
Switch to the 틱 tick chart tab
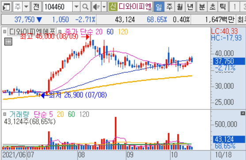tap(223, 7)
